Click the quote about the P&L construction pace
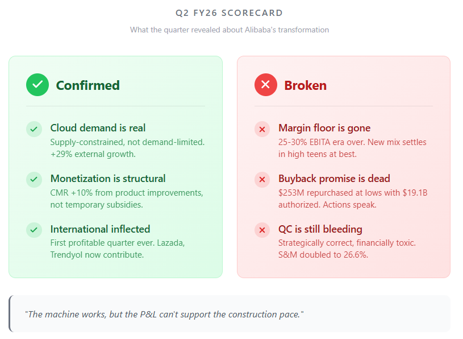This screenshot has height=339, width=463. [164, 314]
